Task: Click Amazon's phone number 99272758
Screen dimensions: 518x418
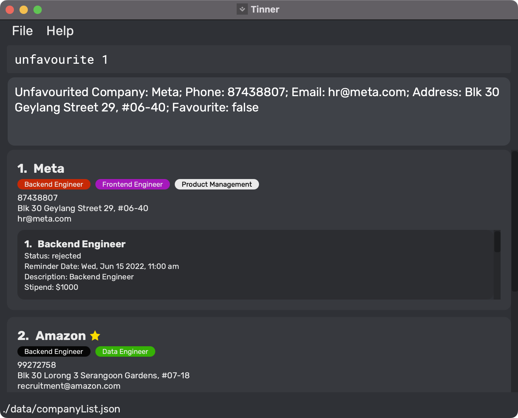Action: tap(37, 365)
